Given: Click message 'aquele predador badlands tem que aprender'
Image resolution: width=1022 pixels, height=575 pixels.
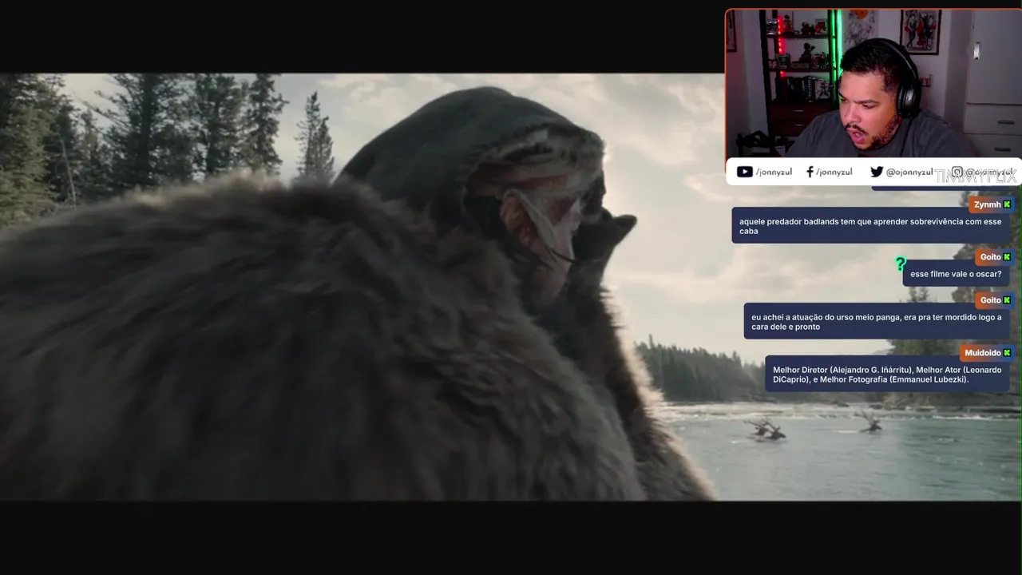Looking at the screenshot, I should [x=872, y=226].
